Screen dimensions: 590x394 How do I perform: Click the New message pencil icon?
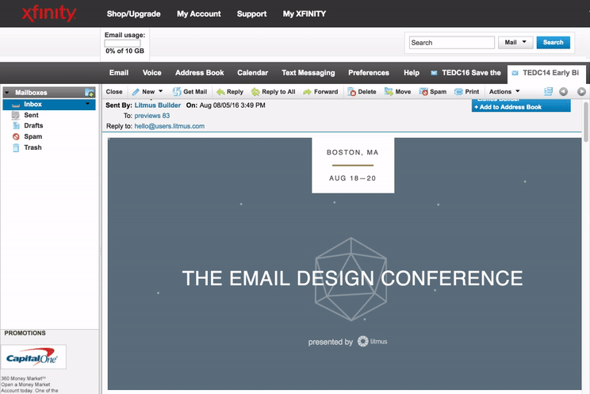pos(136,92)
